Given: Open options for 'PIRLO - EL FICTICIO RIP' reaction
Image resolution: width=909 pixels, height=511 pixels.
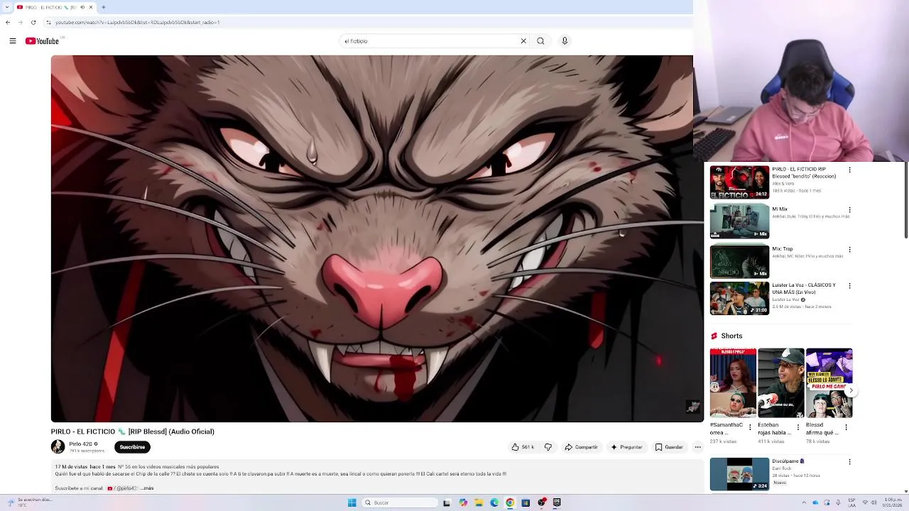Looking at the screenshot, I should click(849, 170).
